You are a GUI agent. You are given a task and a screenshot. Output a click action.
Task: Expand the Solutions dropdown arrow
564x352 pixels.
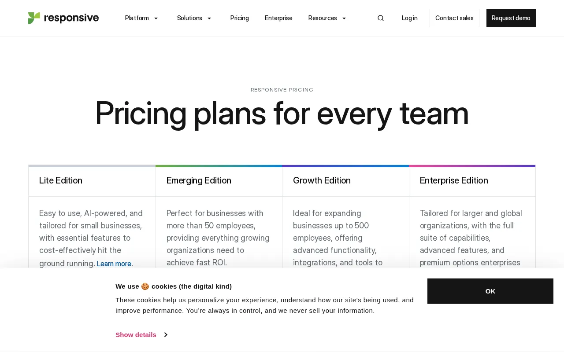coord(209,18)
